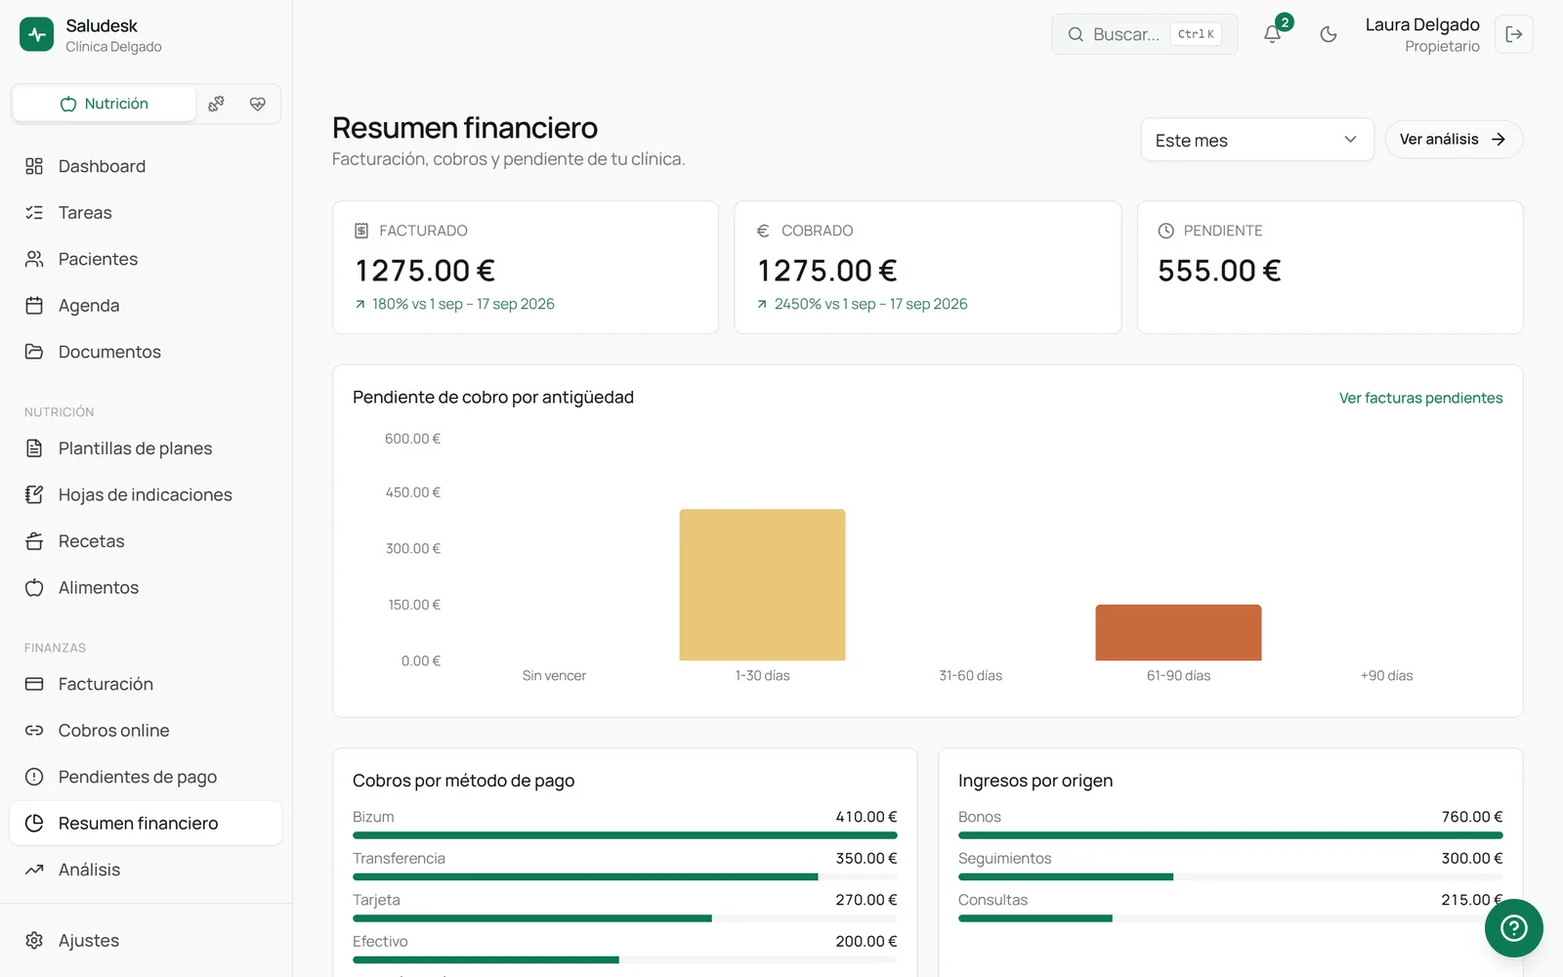
Task: Open Hojas de indicaciones page
Action: (x=146, y=494)
